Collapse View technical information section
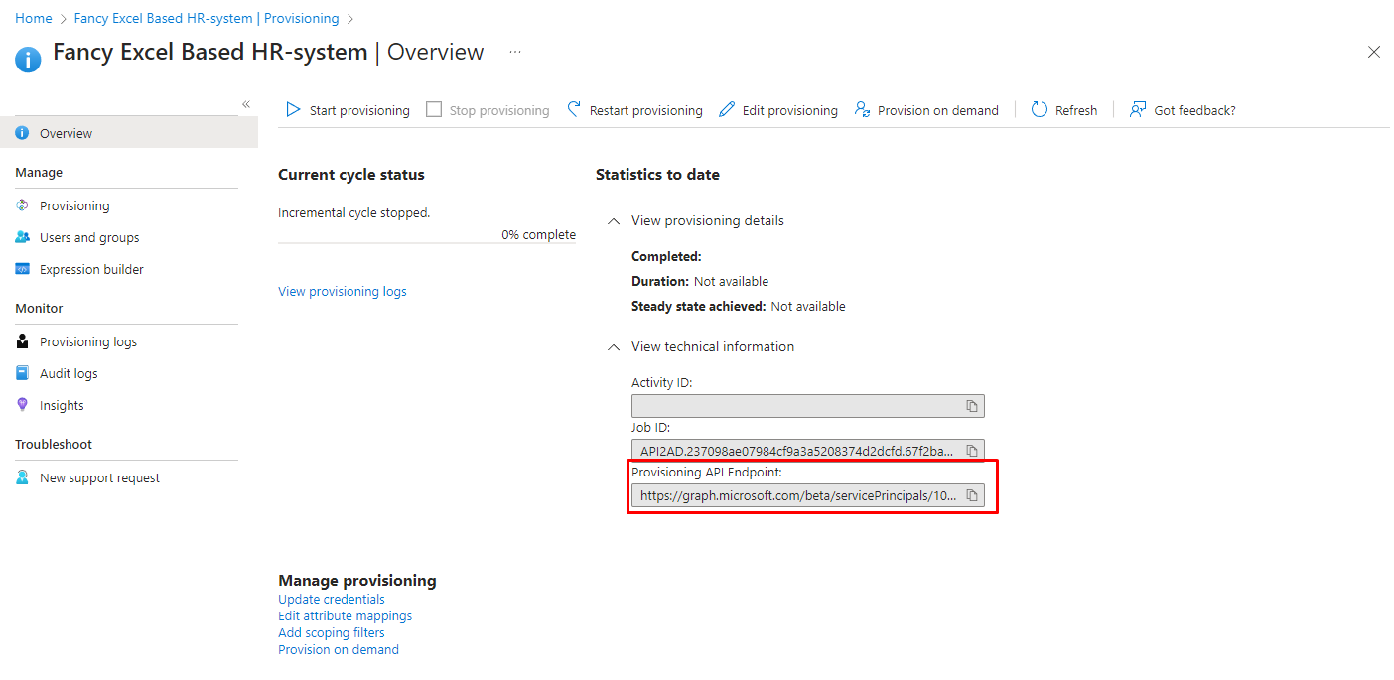The image size is (1394, 680). pyautogui.click(x=615, y=347)
